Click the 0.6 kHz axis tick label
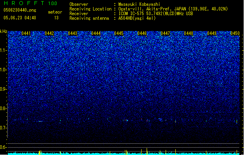Image resolution: width=244 pixels, height=155 pixels. pyautogui.click(x=3, y=147)
